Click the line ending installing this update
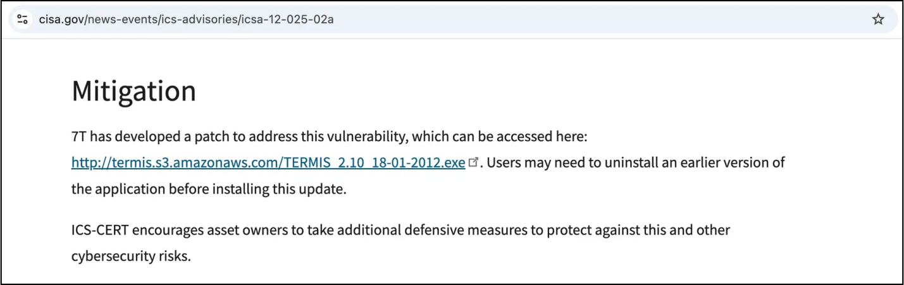Screen dimensions: 904x285 [x=209, y=190]
